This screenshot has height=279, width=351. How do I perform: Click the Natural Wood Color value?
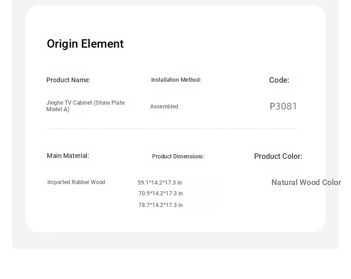tap(306, 182)
